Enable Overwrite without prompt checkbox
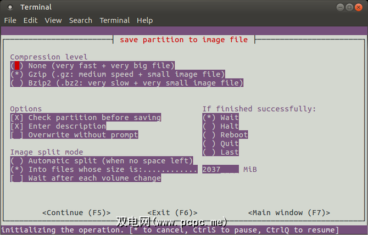368x235 pixels. (74, 135)
